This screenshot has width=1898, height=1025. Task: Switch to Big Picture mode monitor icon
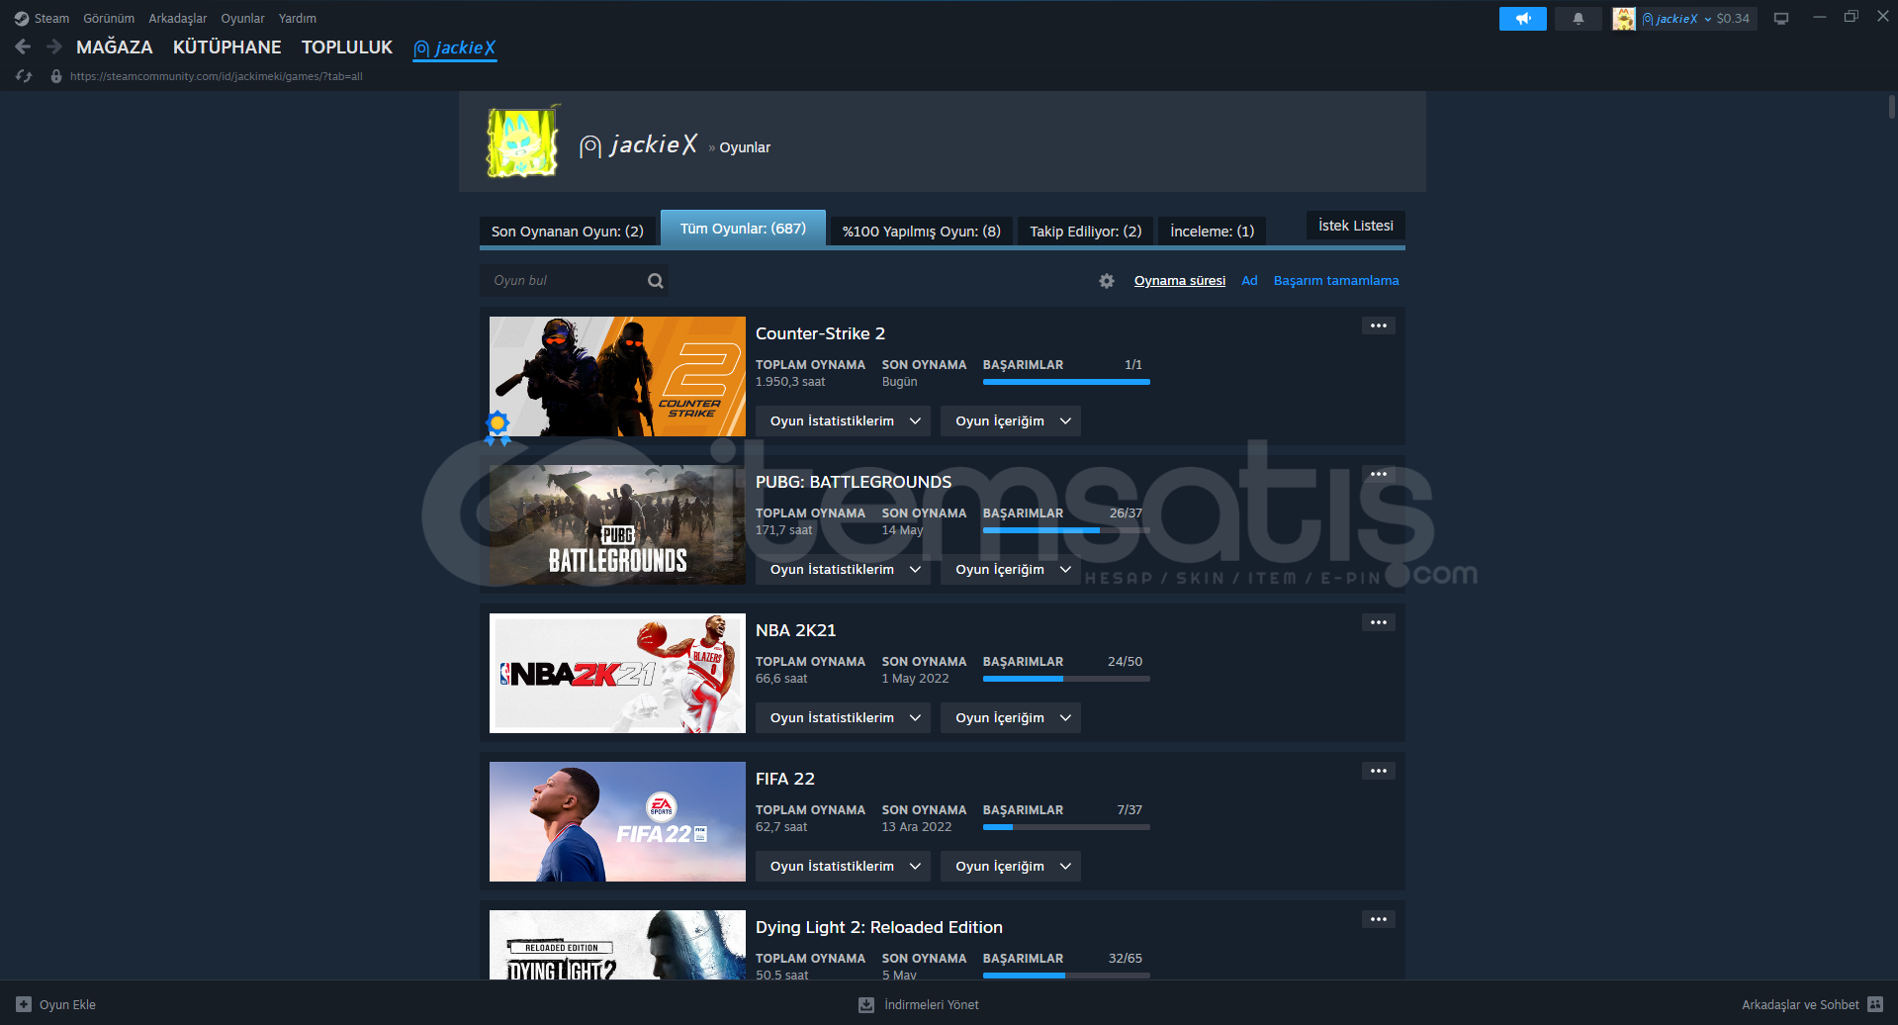[1781, 19]
